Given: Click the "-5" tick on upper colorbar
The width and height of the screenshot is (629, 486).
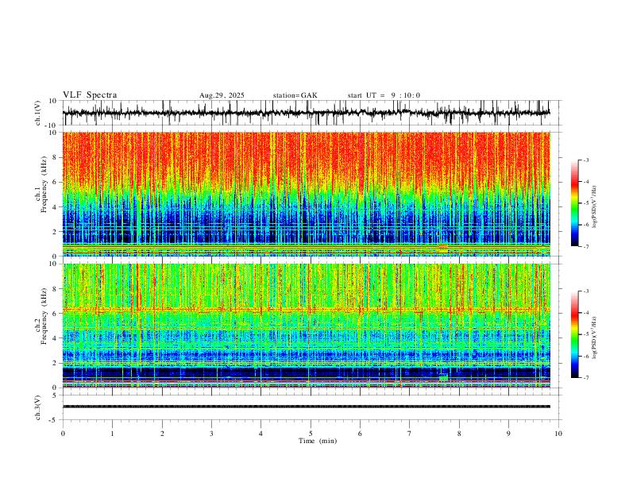Looking at the screenshot, I should (x=586, y=203).
